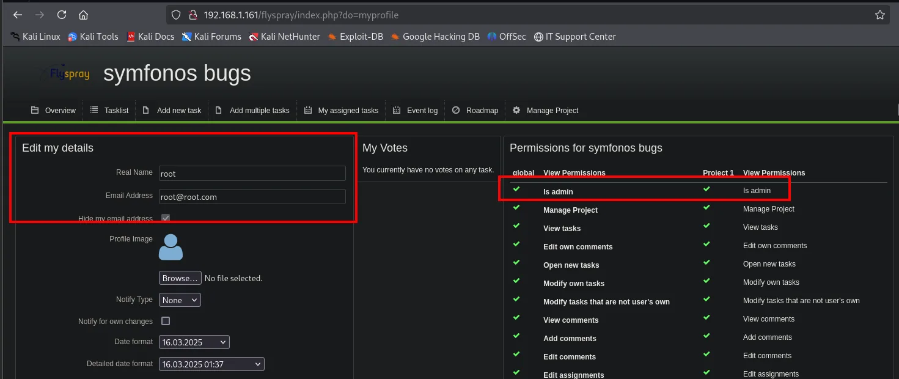Click into the Real Name field
899x379 pixels.
tap(252, 174)
